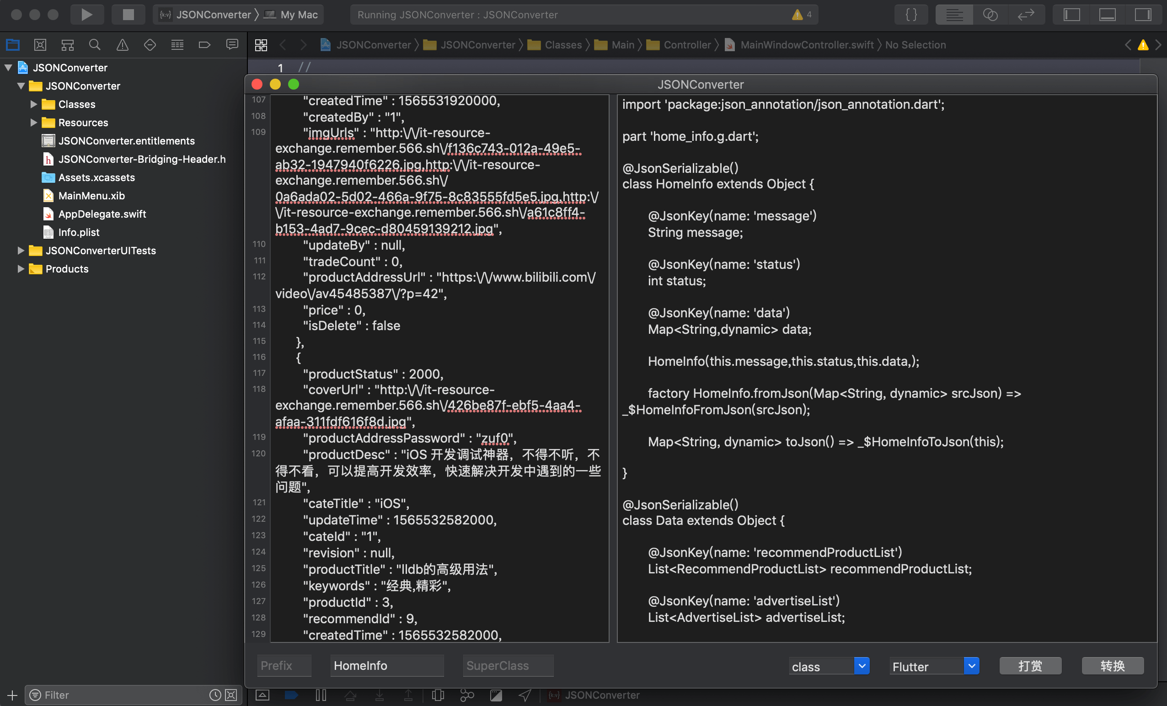Open the Flutter language dropdown
1167x706 pixels.
point(971,666)
